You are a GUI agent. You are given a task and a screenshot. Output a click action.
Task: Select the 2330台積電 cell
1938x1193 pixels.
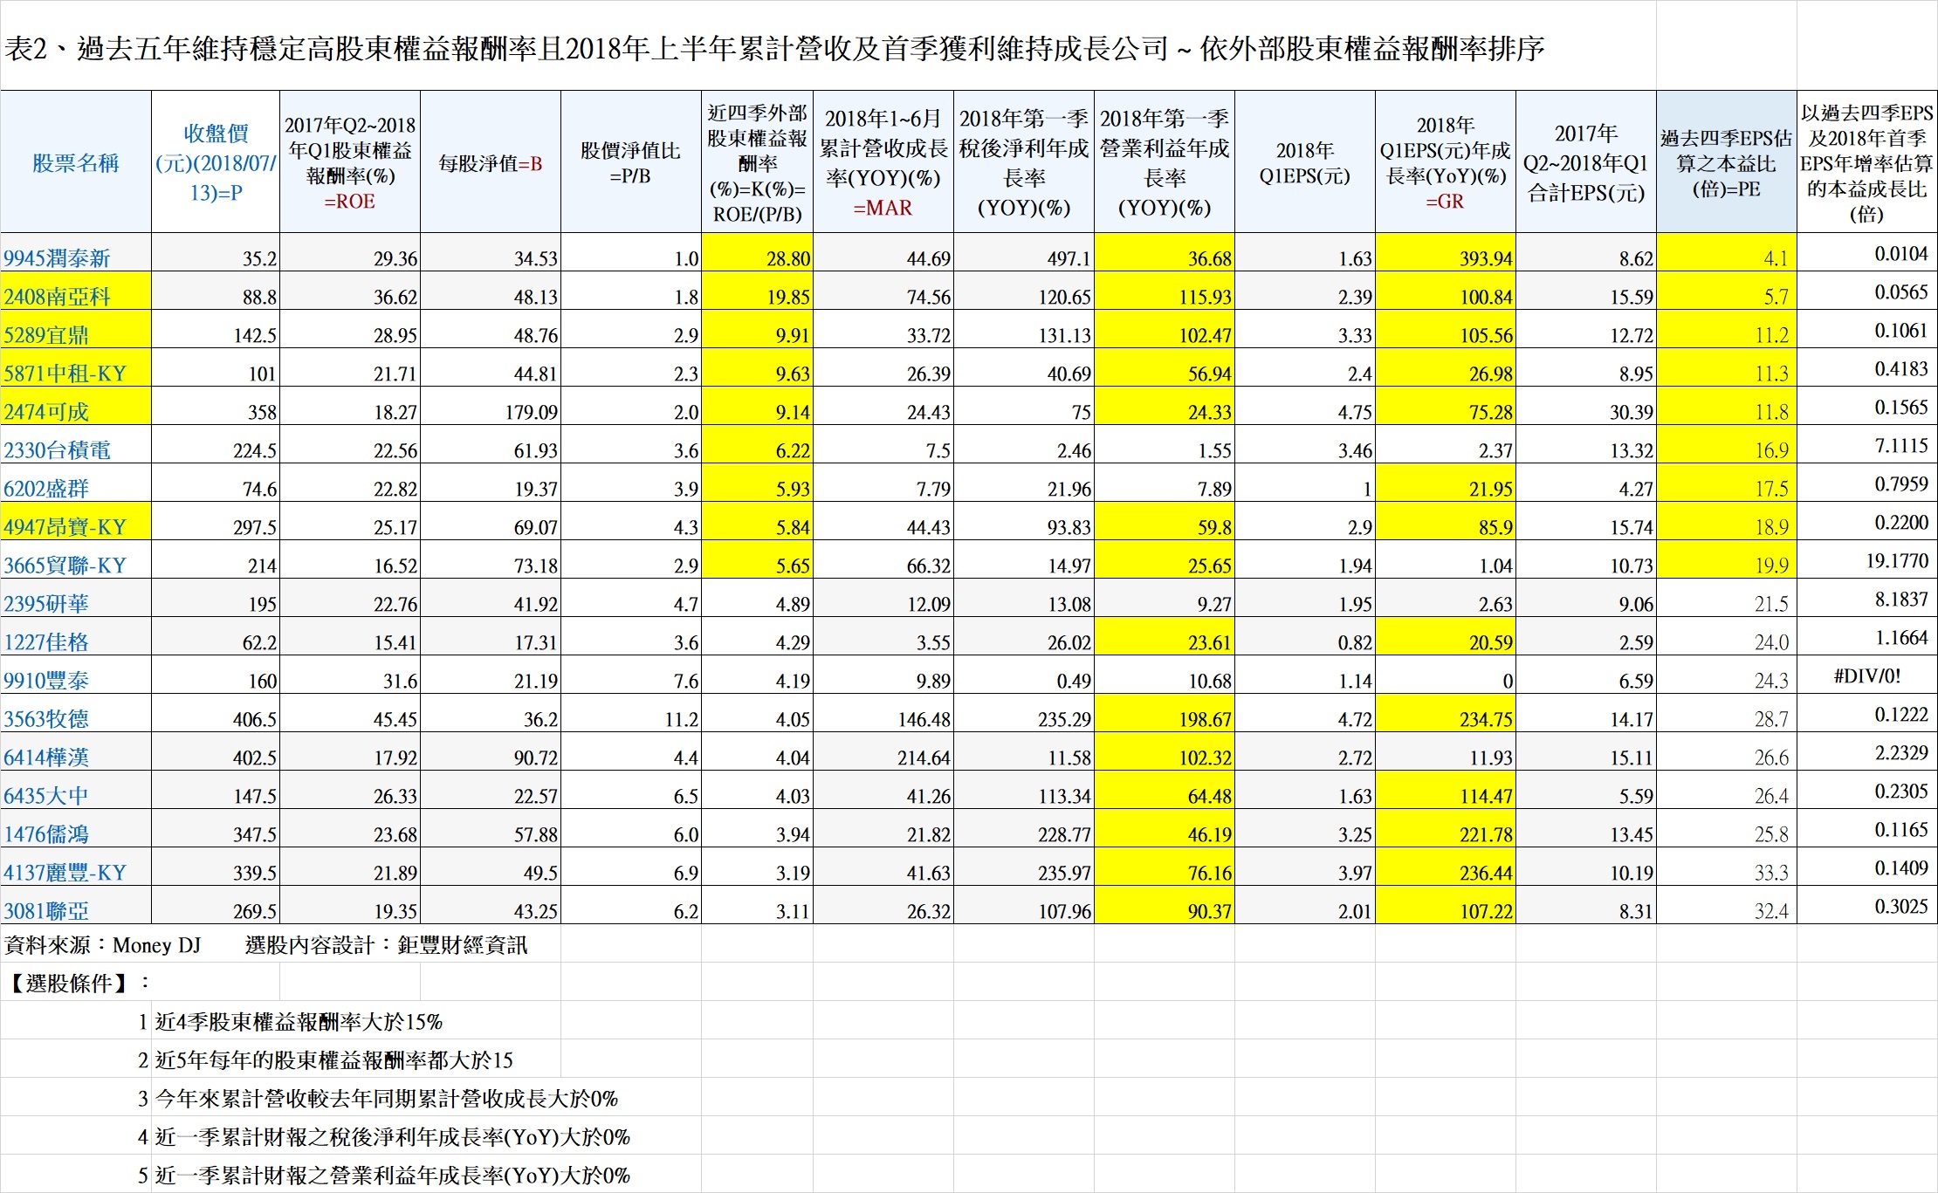(76, 444)
